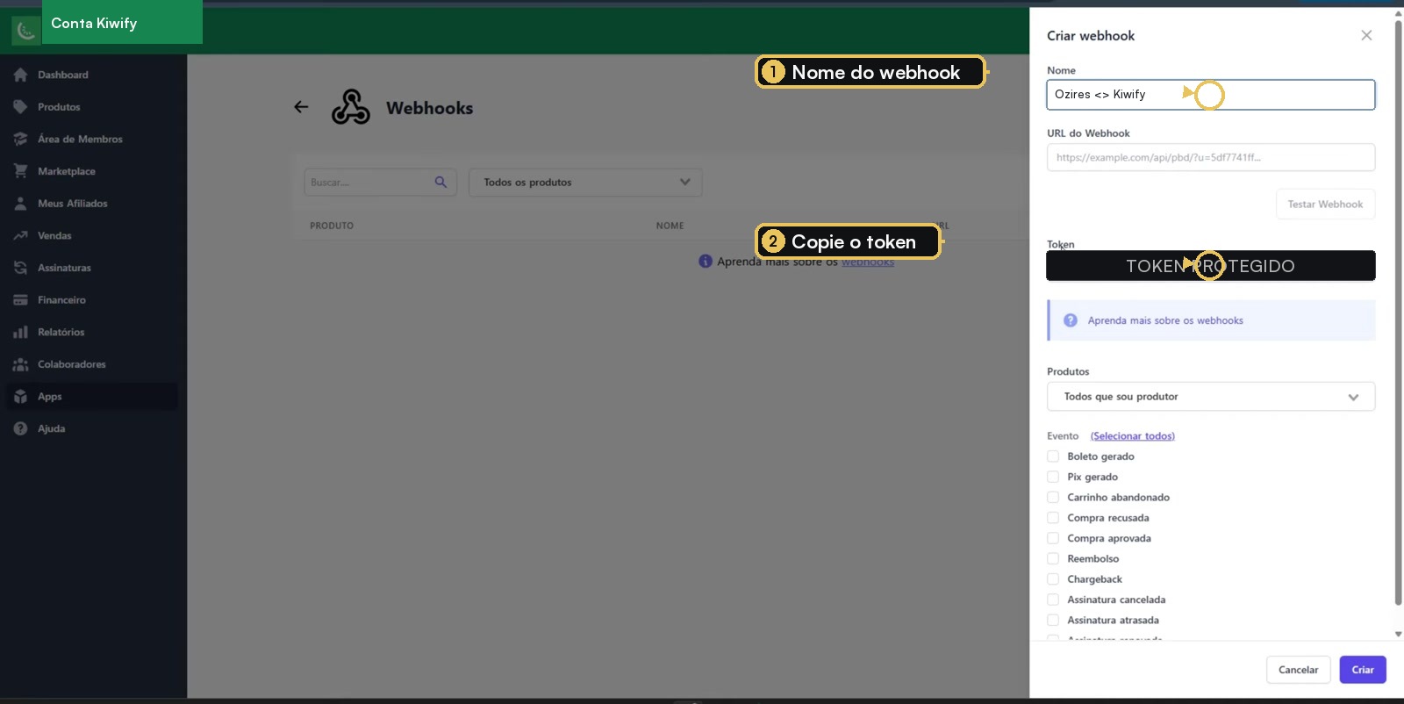Check Assinatura cancelada event
1404x704 pixels.
click(x=1053, y=600)
